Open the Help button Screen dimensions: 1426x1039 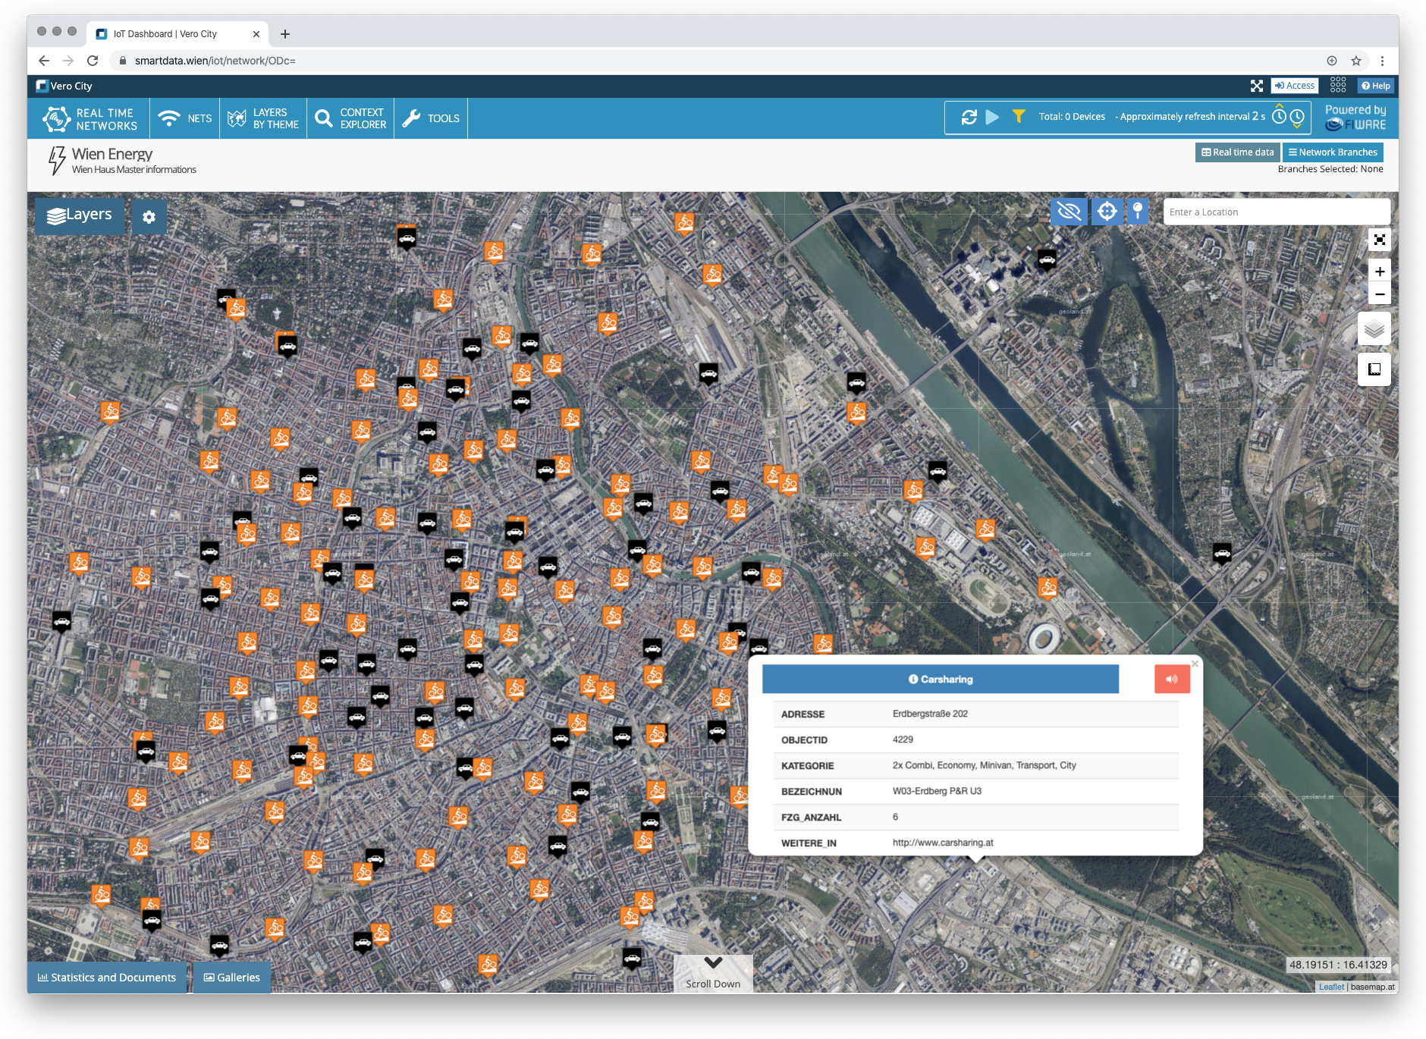1376,86
